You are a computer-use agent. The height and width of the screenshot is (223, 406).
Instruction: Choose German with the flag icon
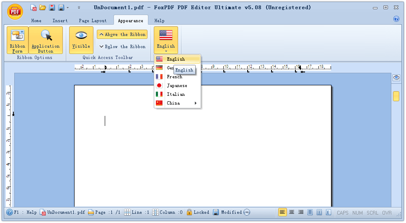coord(159,68)
